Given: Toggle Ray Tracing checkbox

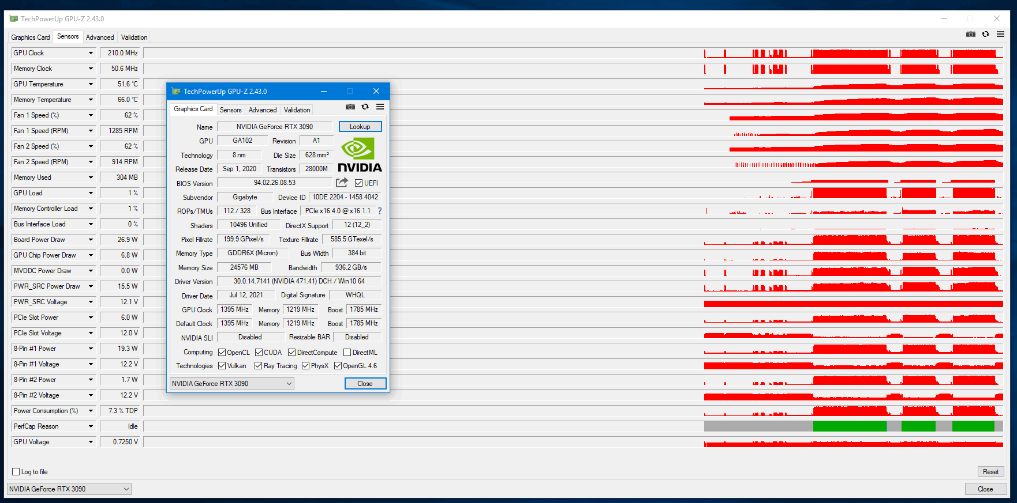Looking at the screenshot, I should [259, 366].
